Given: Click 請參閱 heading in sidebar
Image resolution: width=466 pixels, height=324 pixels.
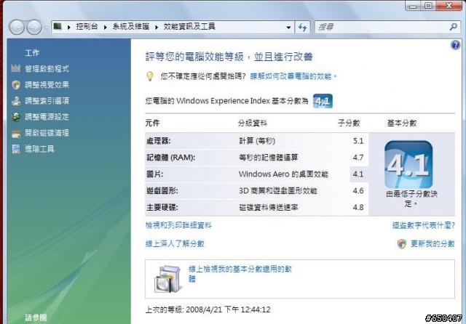Looking at the screenshot, I should pyautogui.click(x=36, y=317).
